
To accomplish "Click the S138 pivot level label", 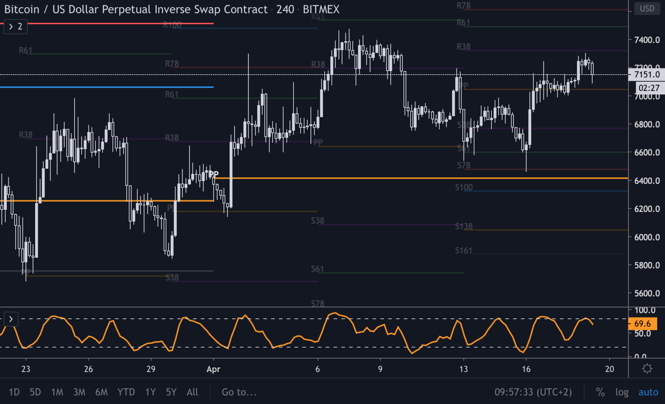I will click(x=464, y=227).
